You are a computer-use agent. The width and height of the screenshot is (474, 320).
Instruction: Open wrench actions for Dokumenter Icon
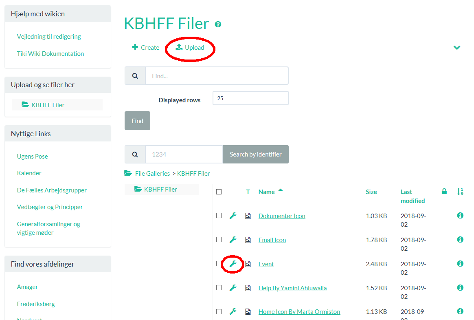pos(233,216)
